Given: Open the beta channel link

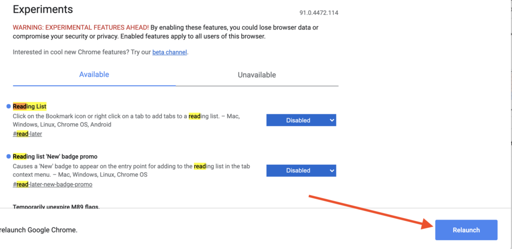Looking at the screenshot, I should (170, 52).
